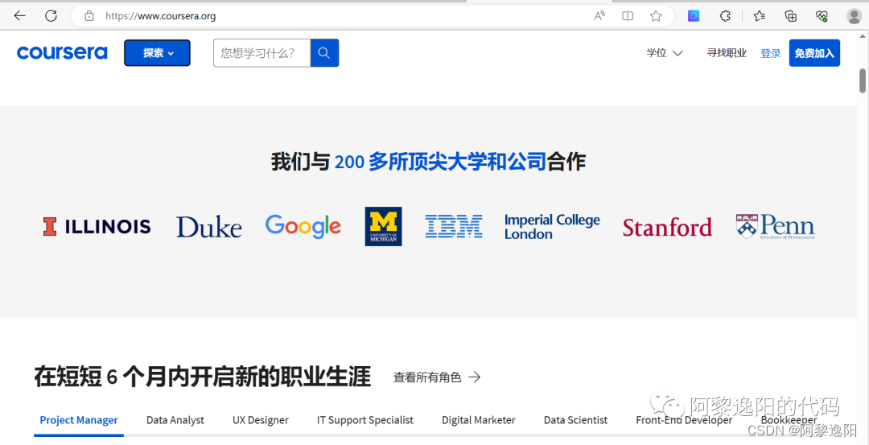The height and width of the screenshot is (445, 869).
Task: Add page to favorites star icon
Action: 657,16
